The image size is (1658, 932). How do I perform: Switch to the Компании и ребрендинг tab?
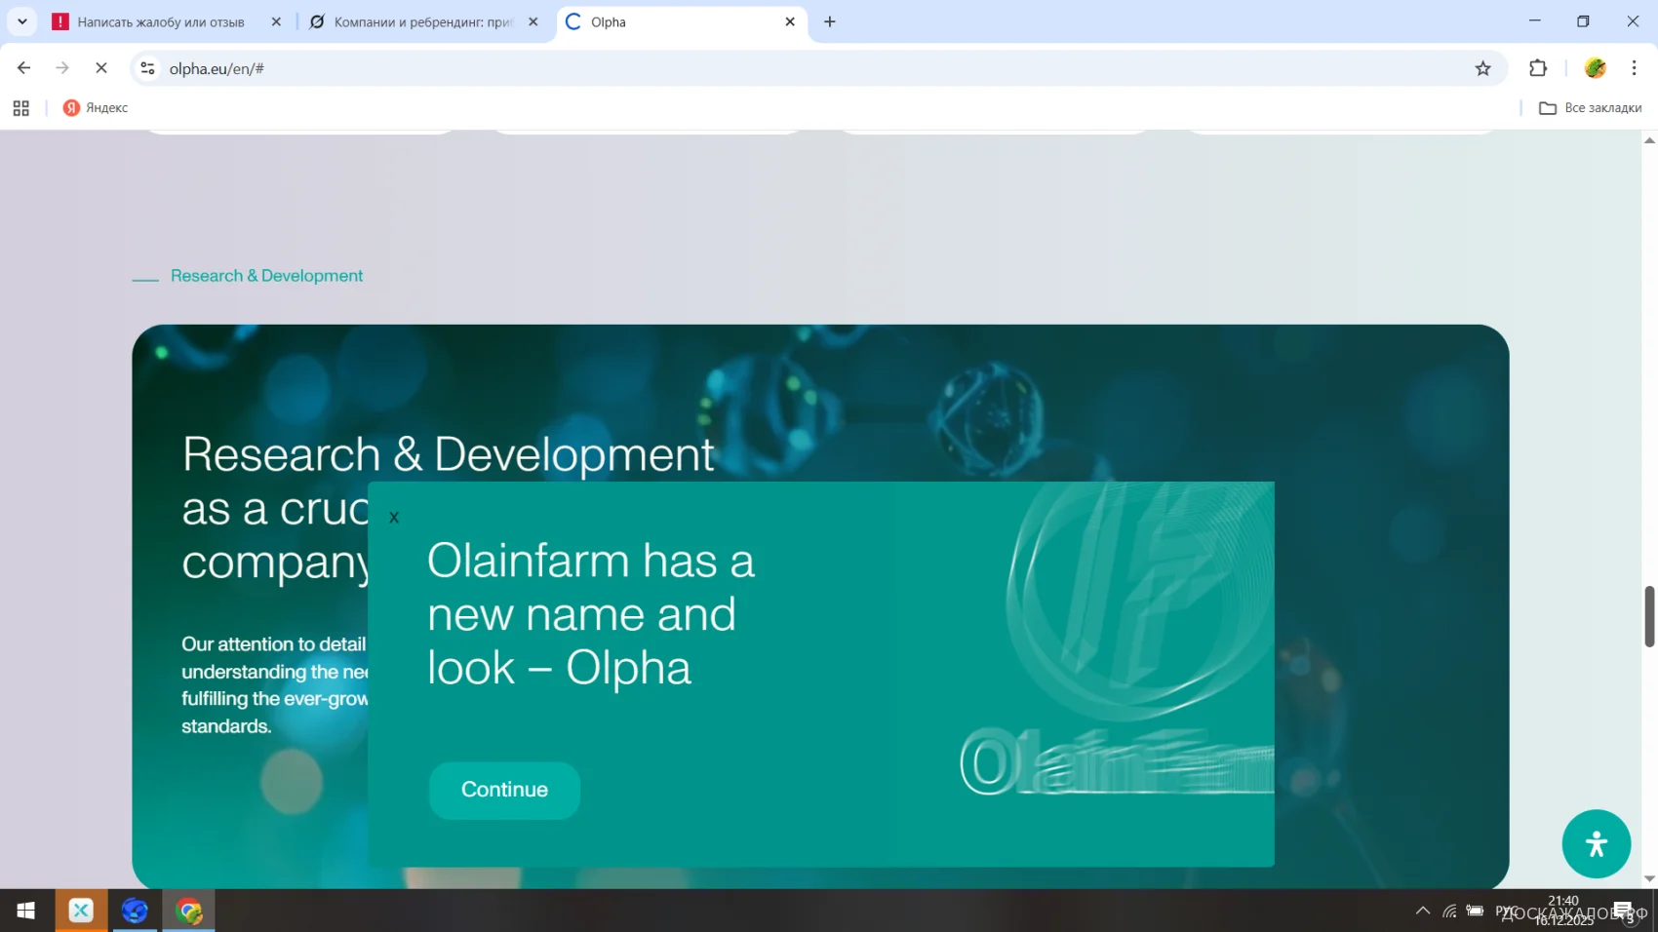[419, 21]
